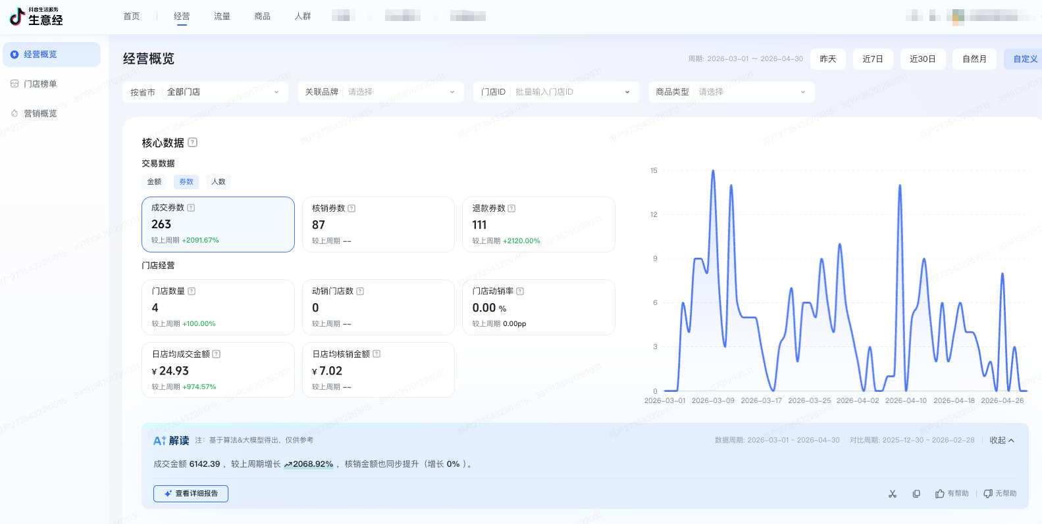The width and height of the screenshot is (1042, 524).
Task: Click help icon next to 日店均核销金额
Action: (x=377, y=354)
